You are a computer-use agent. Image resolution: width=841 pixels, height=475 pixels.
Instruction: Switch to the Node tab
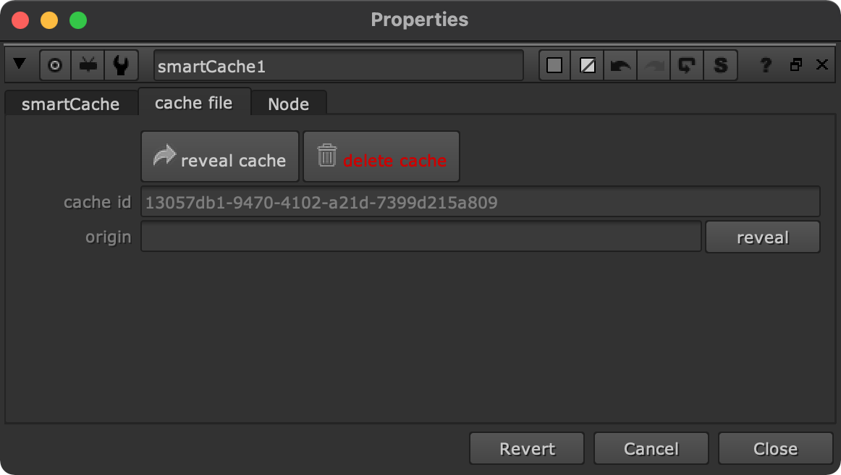pos(289,104)
